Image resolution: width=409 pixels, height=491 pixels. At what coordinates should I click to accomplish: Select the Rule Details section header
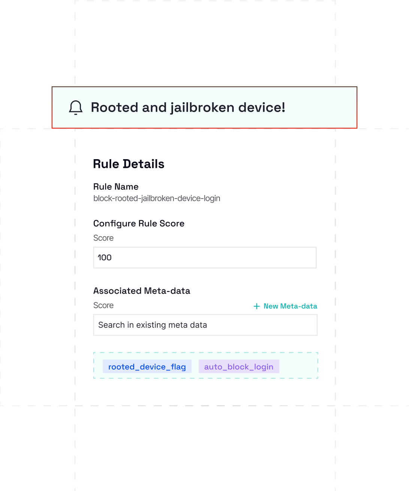tap(129, 164)
